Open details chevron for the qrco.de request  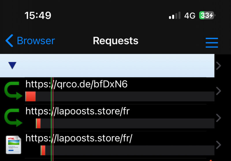point(219,91)
